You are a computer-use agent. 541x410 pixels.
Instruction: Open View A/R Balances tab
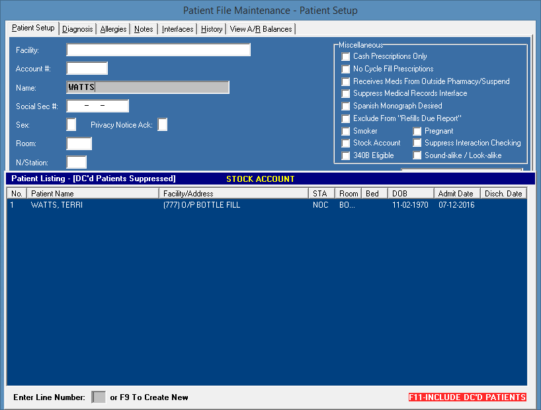tap(261, 29)
